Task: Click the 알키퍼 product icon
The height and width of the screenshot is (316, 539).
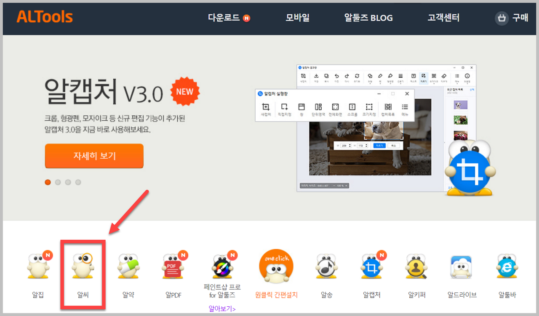Action: pos(417,266)
